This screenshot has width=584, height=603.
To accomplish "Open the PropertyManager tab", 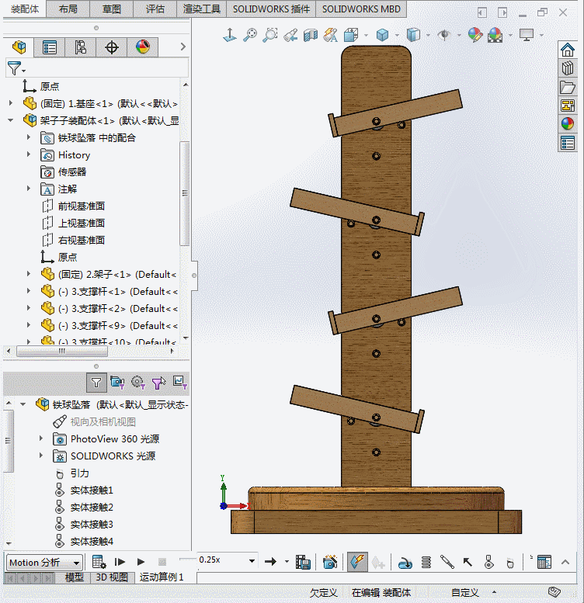I will 49,47.
